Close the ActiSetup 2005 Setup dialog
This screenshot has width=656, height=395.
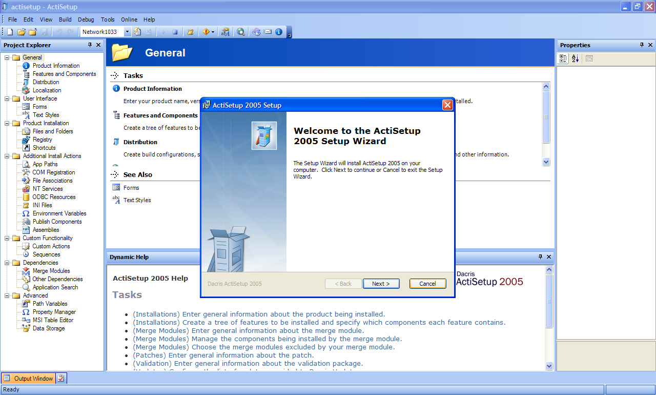(447, 105)
